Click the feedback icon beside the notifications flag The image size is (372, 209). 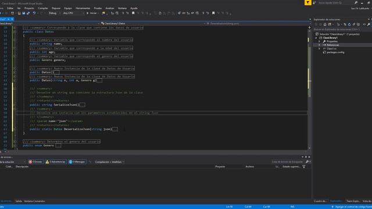tap(314, 2)
